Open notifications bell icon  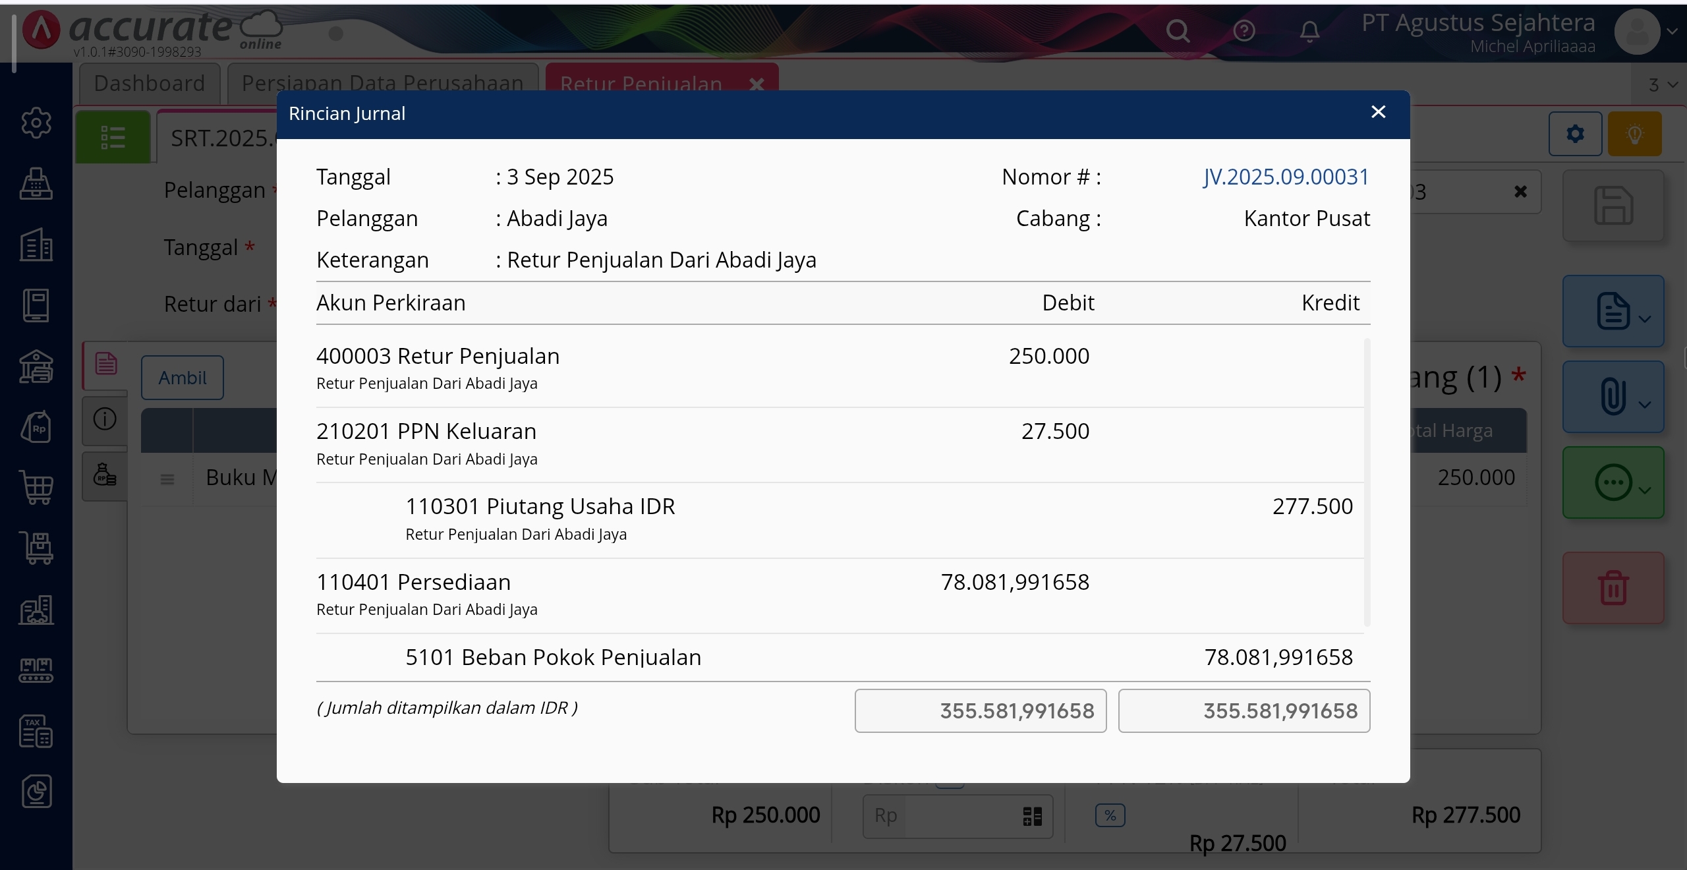pos(1309,31)
